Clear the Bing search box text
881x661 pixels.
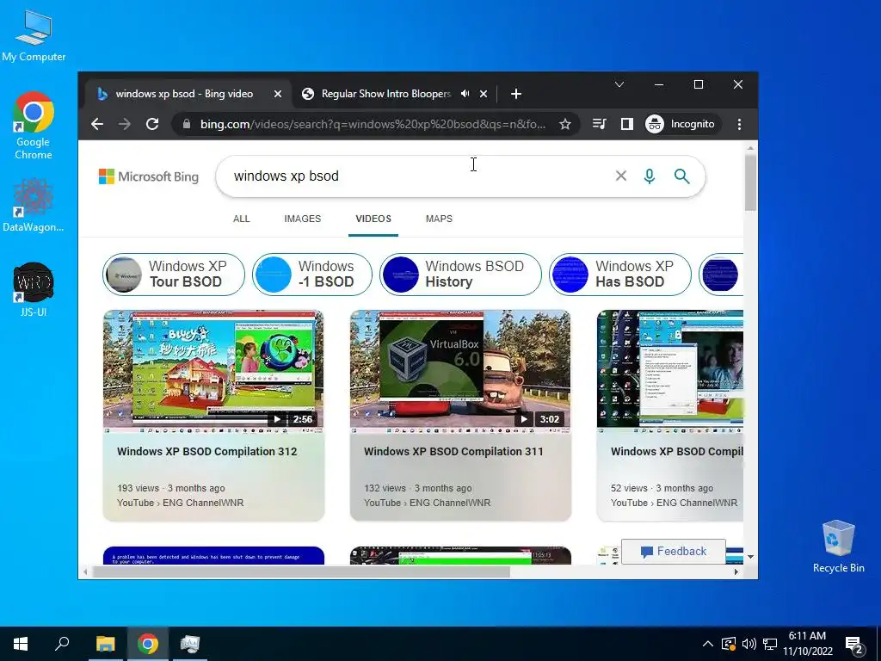point(621,176)
